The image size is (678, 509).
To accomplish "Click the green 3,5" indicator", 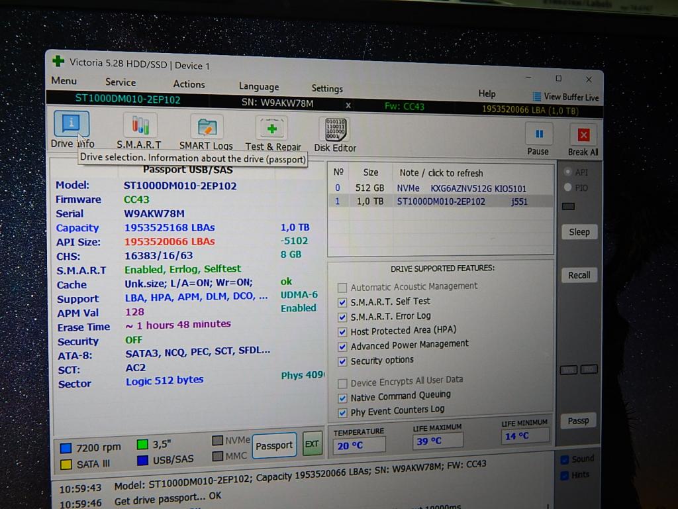I will pyautogui.click(x=142, y=445).
